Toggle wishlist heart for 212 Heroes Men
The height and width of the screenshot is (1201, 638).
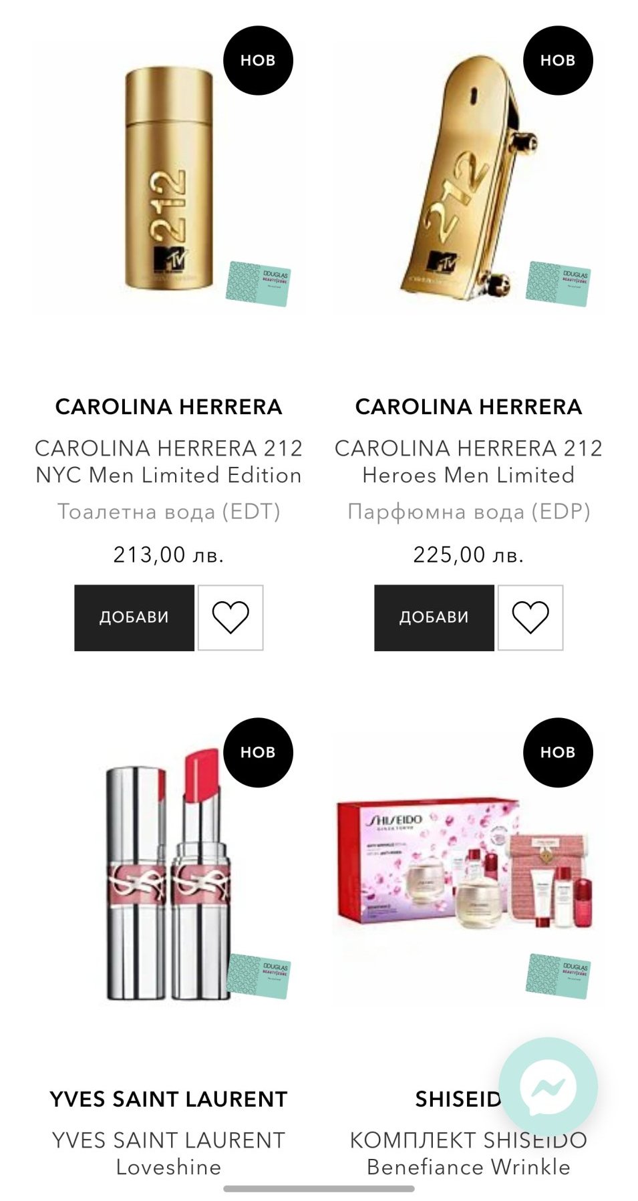(x=530, y=617)
